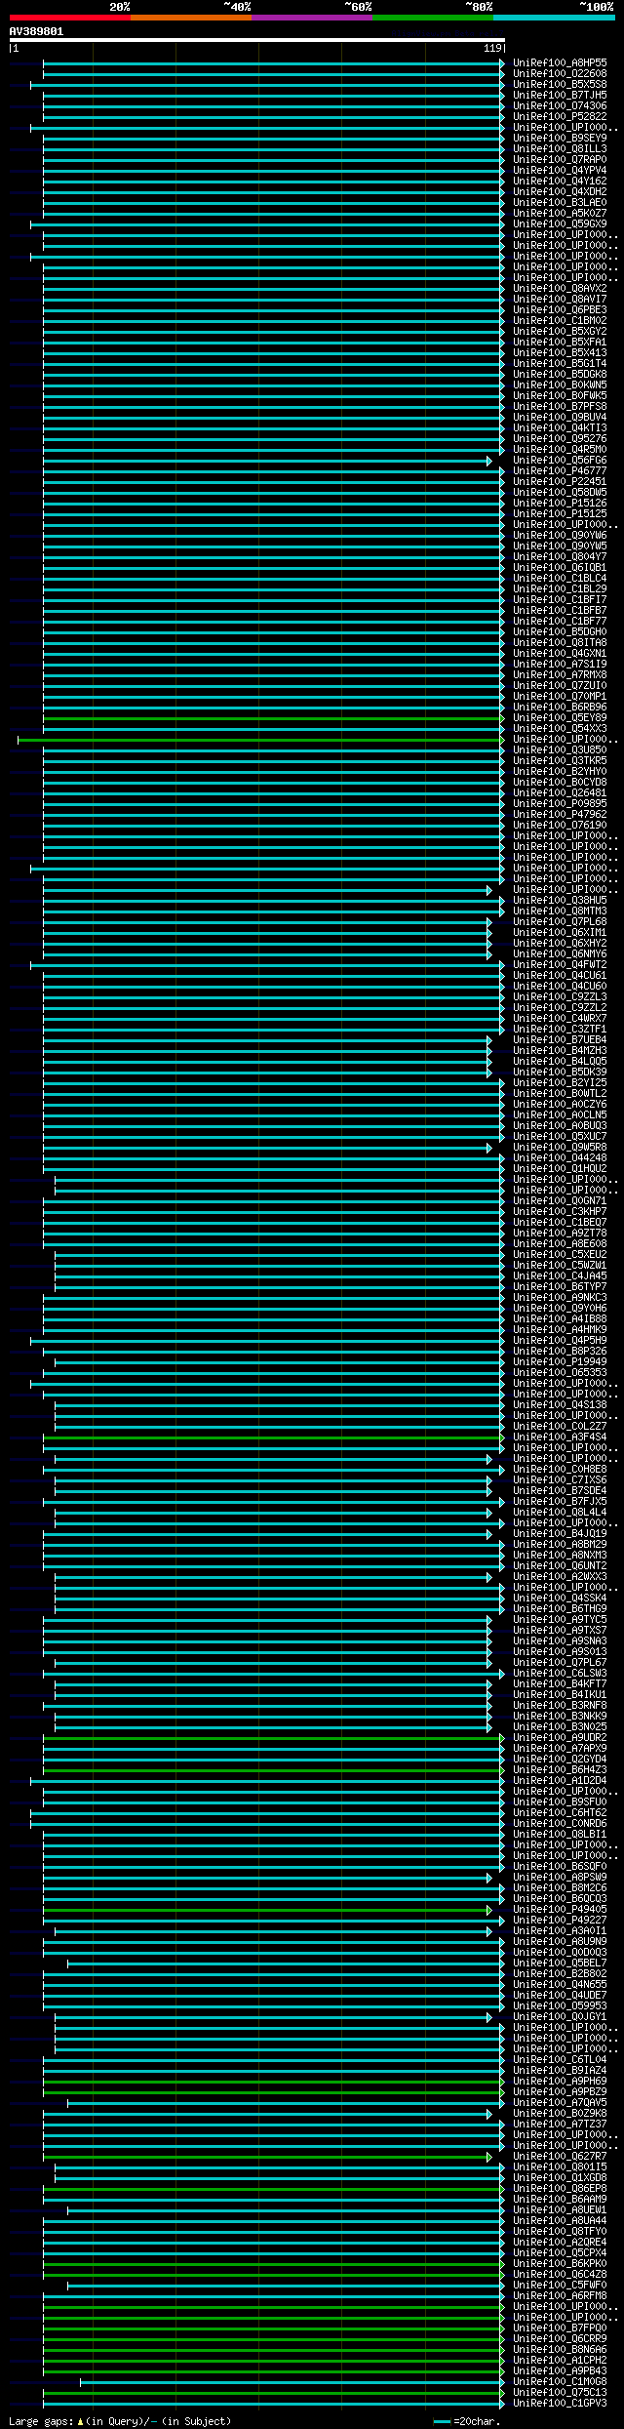Select the UniRef100_O65353 label
The image size is (624, 2429).
(x=560, y=1372)
